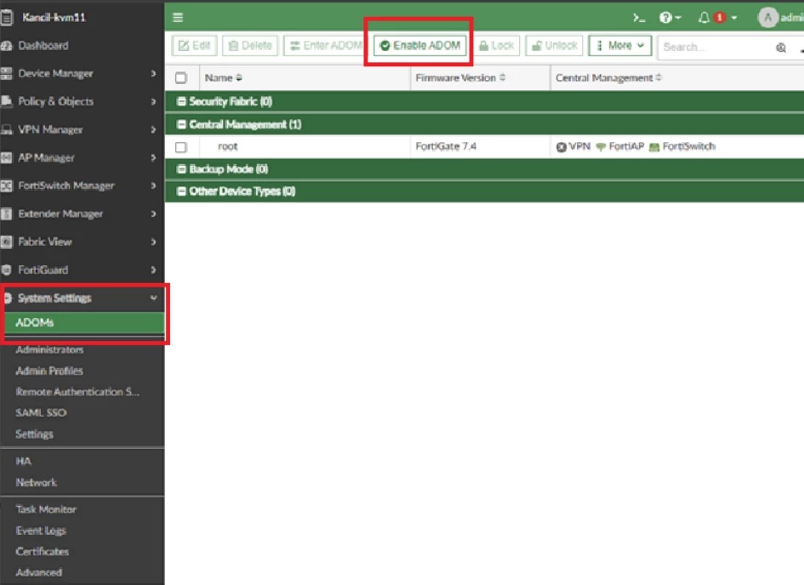Open Remote Authentication Server menu item
Screen dimensions: 804x585
(77, 392)
